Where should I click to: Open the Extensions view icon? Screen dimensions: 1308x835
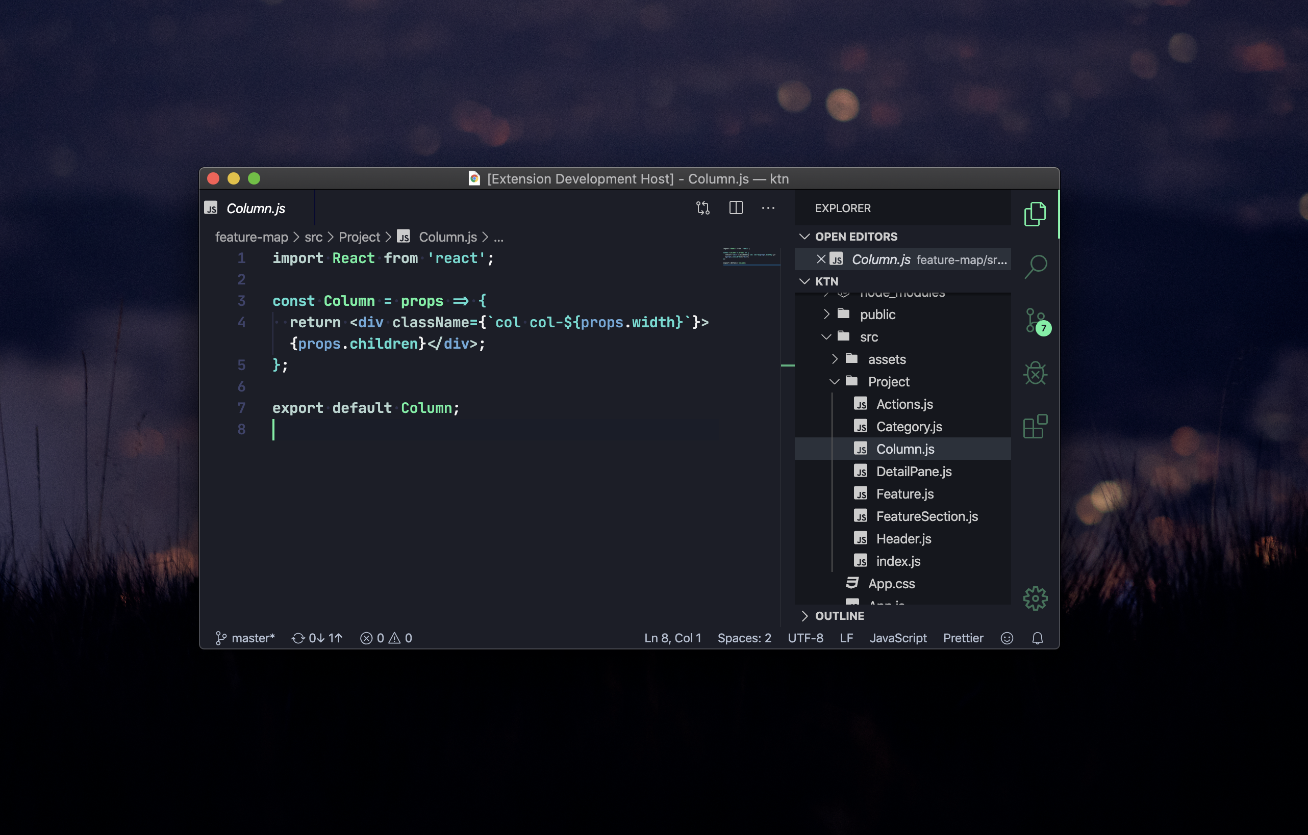click(x=1035, y=426)
